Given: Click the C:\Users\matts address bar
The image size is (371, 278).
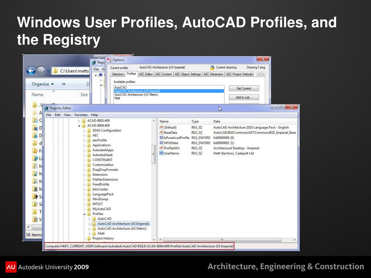Looking at the screenshot, I should click(x=70, y=71).
